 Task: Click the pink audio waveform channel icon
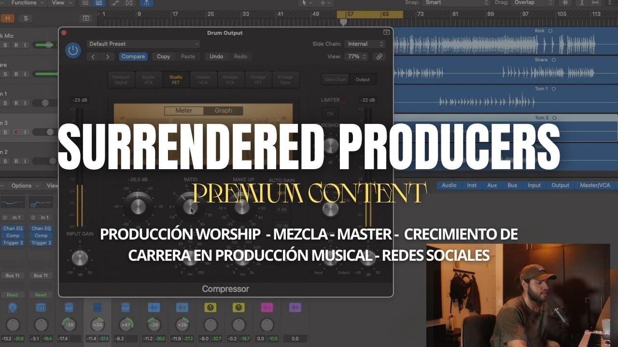[x=267, y=307]
